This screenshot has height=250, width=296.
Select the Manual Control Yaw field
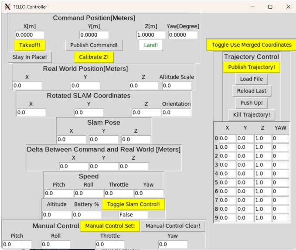tap(173, 244)
